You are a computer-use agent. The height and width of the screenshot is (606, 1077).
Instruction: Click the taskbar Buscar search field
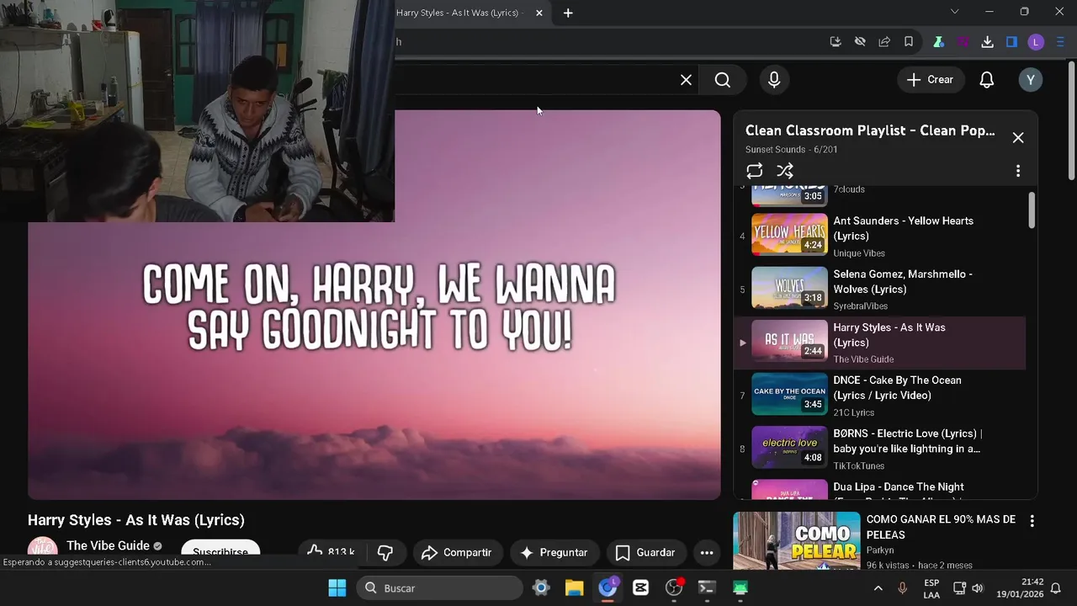(439, 587)
